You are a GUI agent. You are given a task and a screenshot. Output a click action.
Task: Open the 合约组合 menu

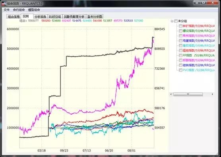(x=19, y=10)
